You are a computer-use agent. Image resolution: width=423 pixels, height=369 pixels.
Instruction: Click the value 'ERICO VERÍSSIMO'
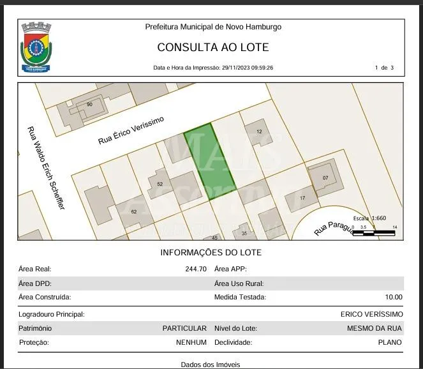[372, 315]
